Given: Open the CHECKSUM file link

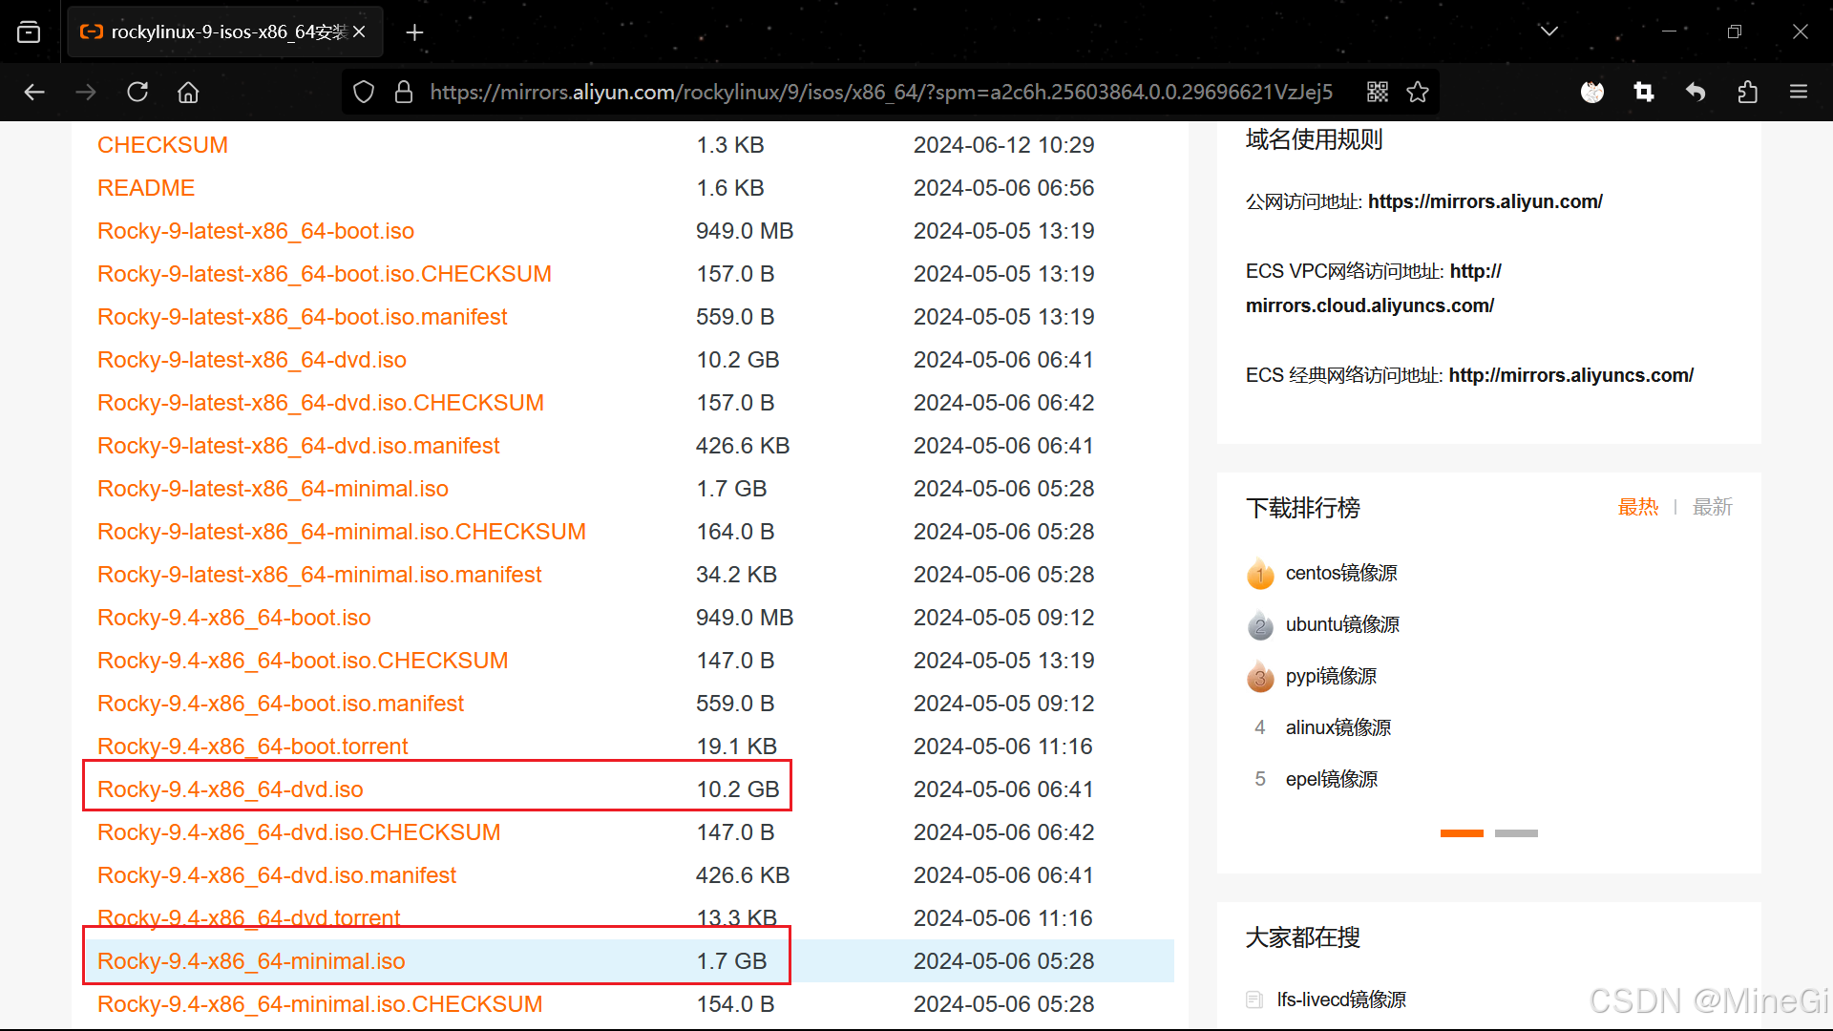Looking at the screenshot, I should [x=162, y=145].
